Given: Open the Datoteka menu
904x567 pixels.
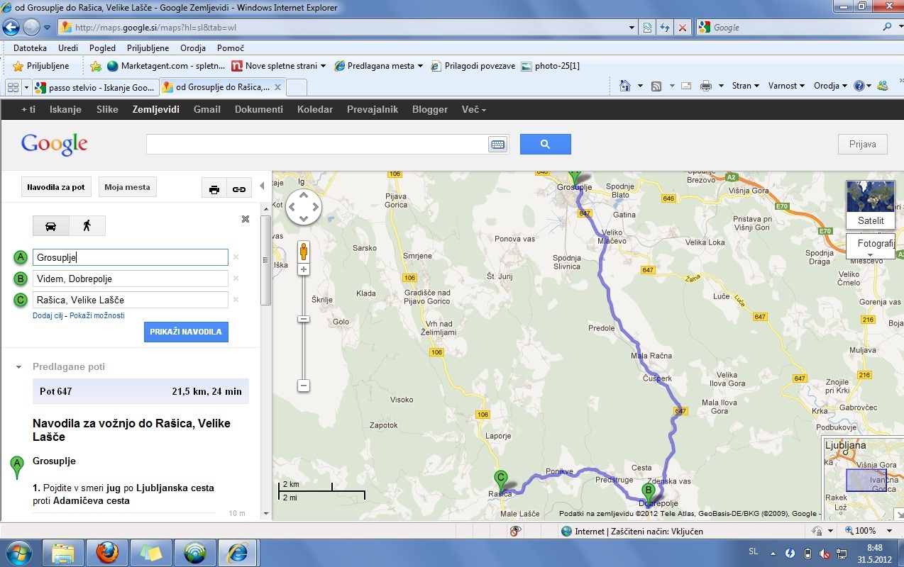Looking at the screenshot, I should coord(30,48).
